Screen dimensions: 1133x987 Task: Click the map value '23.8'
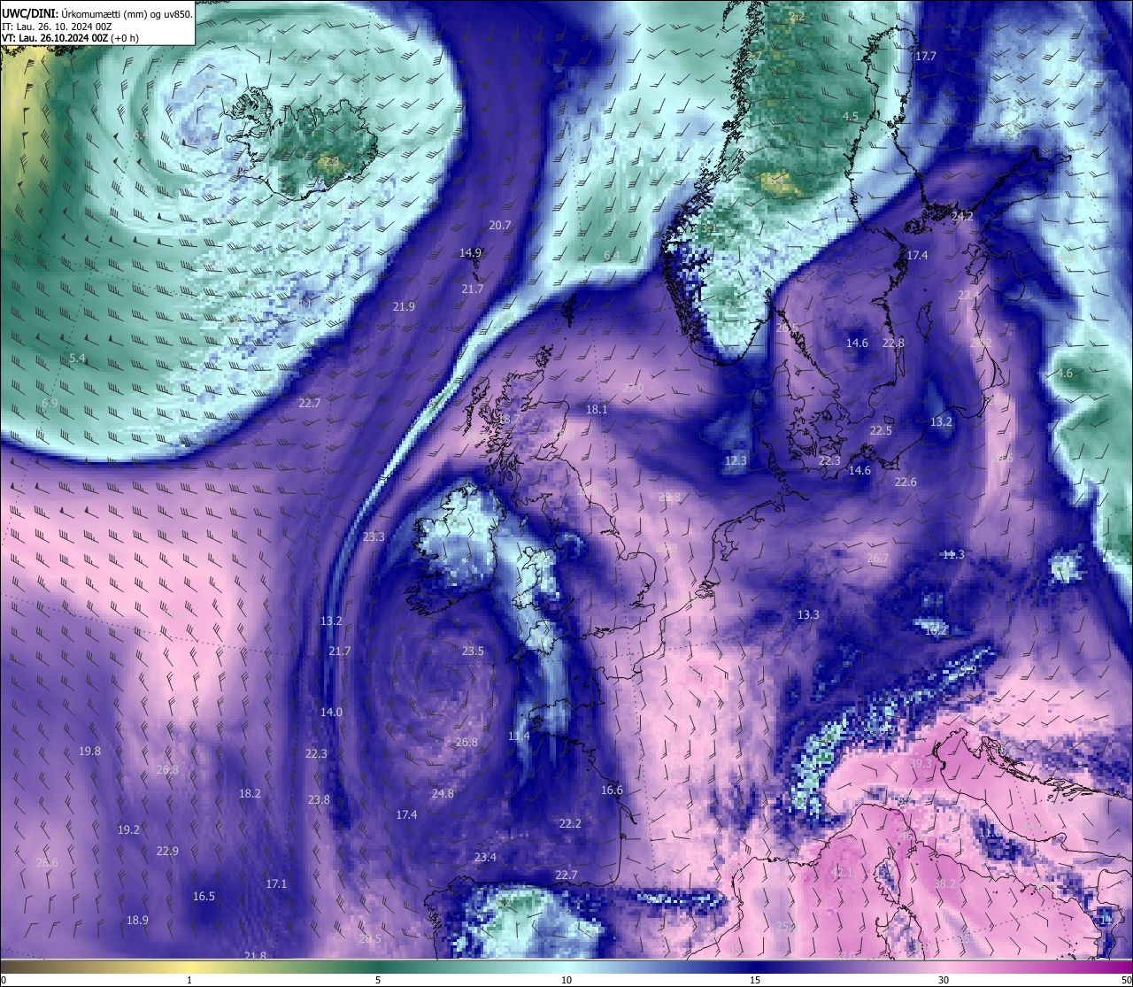pos(319,800)
